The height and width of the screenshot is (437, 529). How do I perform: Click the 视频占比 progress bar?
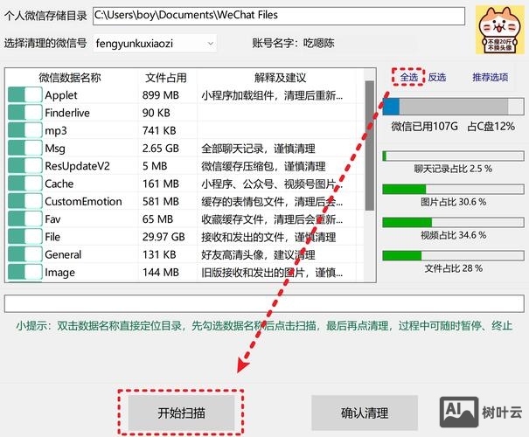point(453,223)
